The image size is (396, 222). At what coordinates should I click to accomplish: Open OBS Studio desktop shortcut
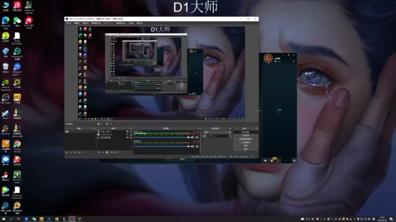(5, 99)
